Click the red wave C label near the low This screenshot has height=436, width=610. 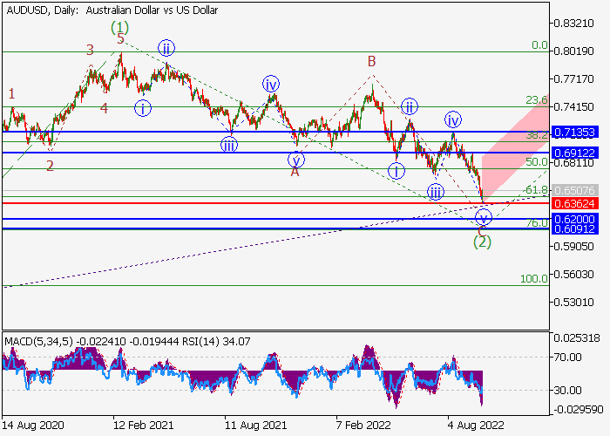[x=480, y=230]
